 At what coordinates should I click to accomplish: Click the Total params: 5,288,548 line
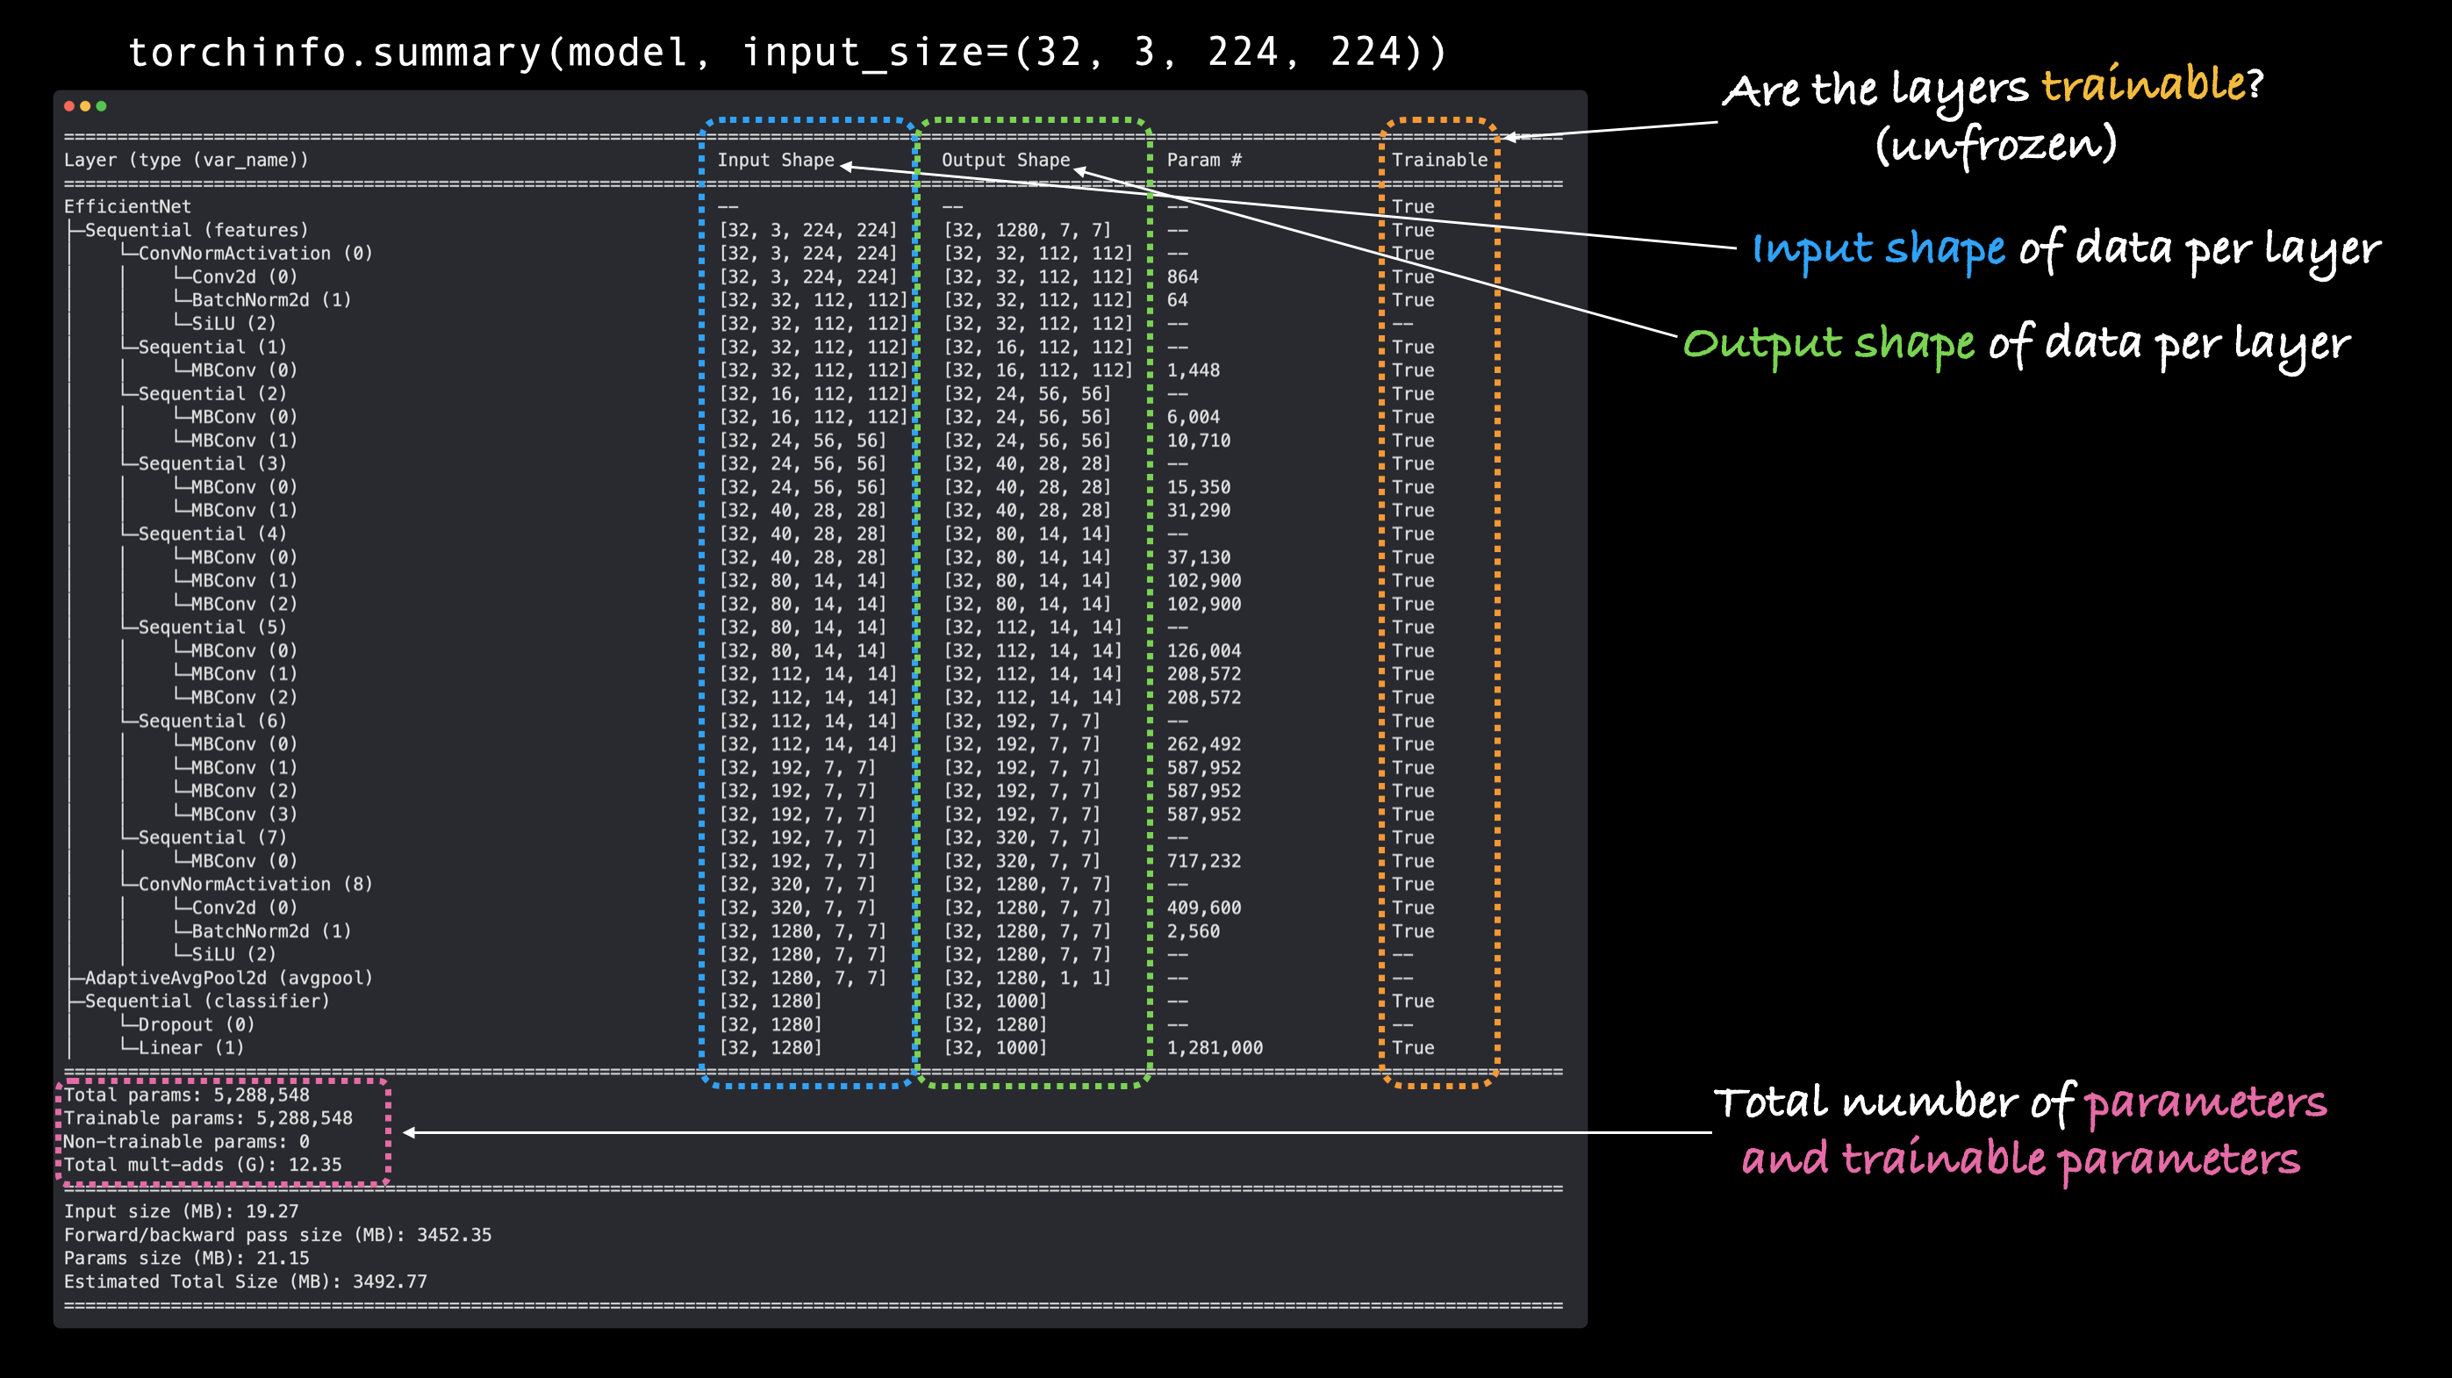187,1095
